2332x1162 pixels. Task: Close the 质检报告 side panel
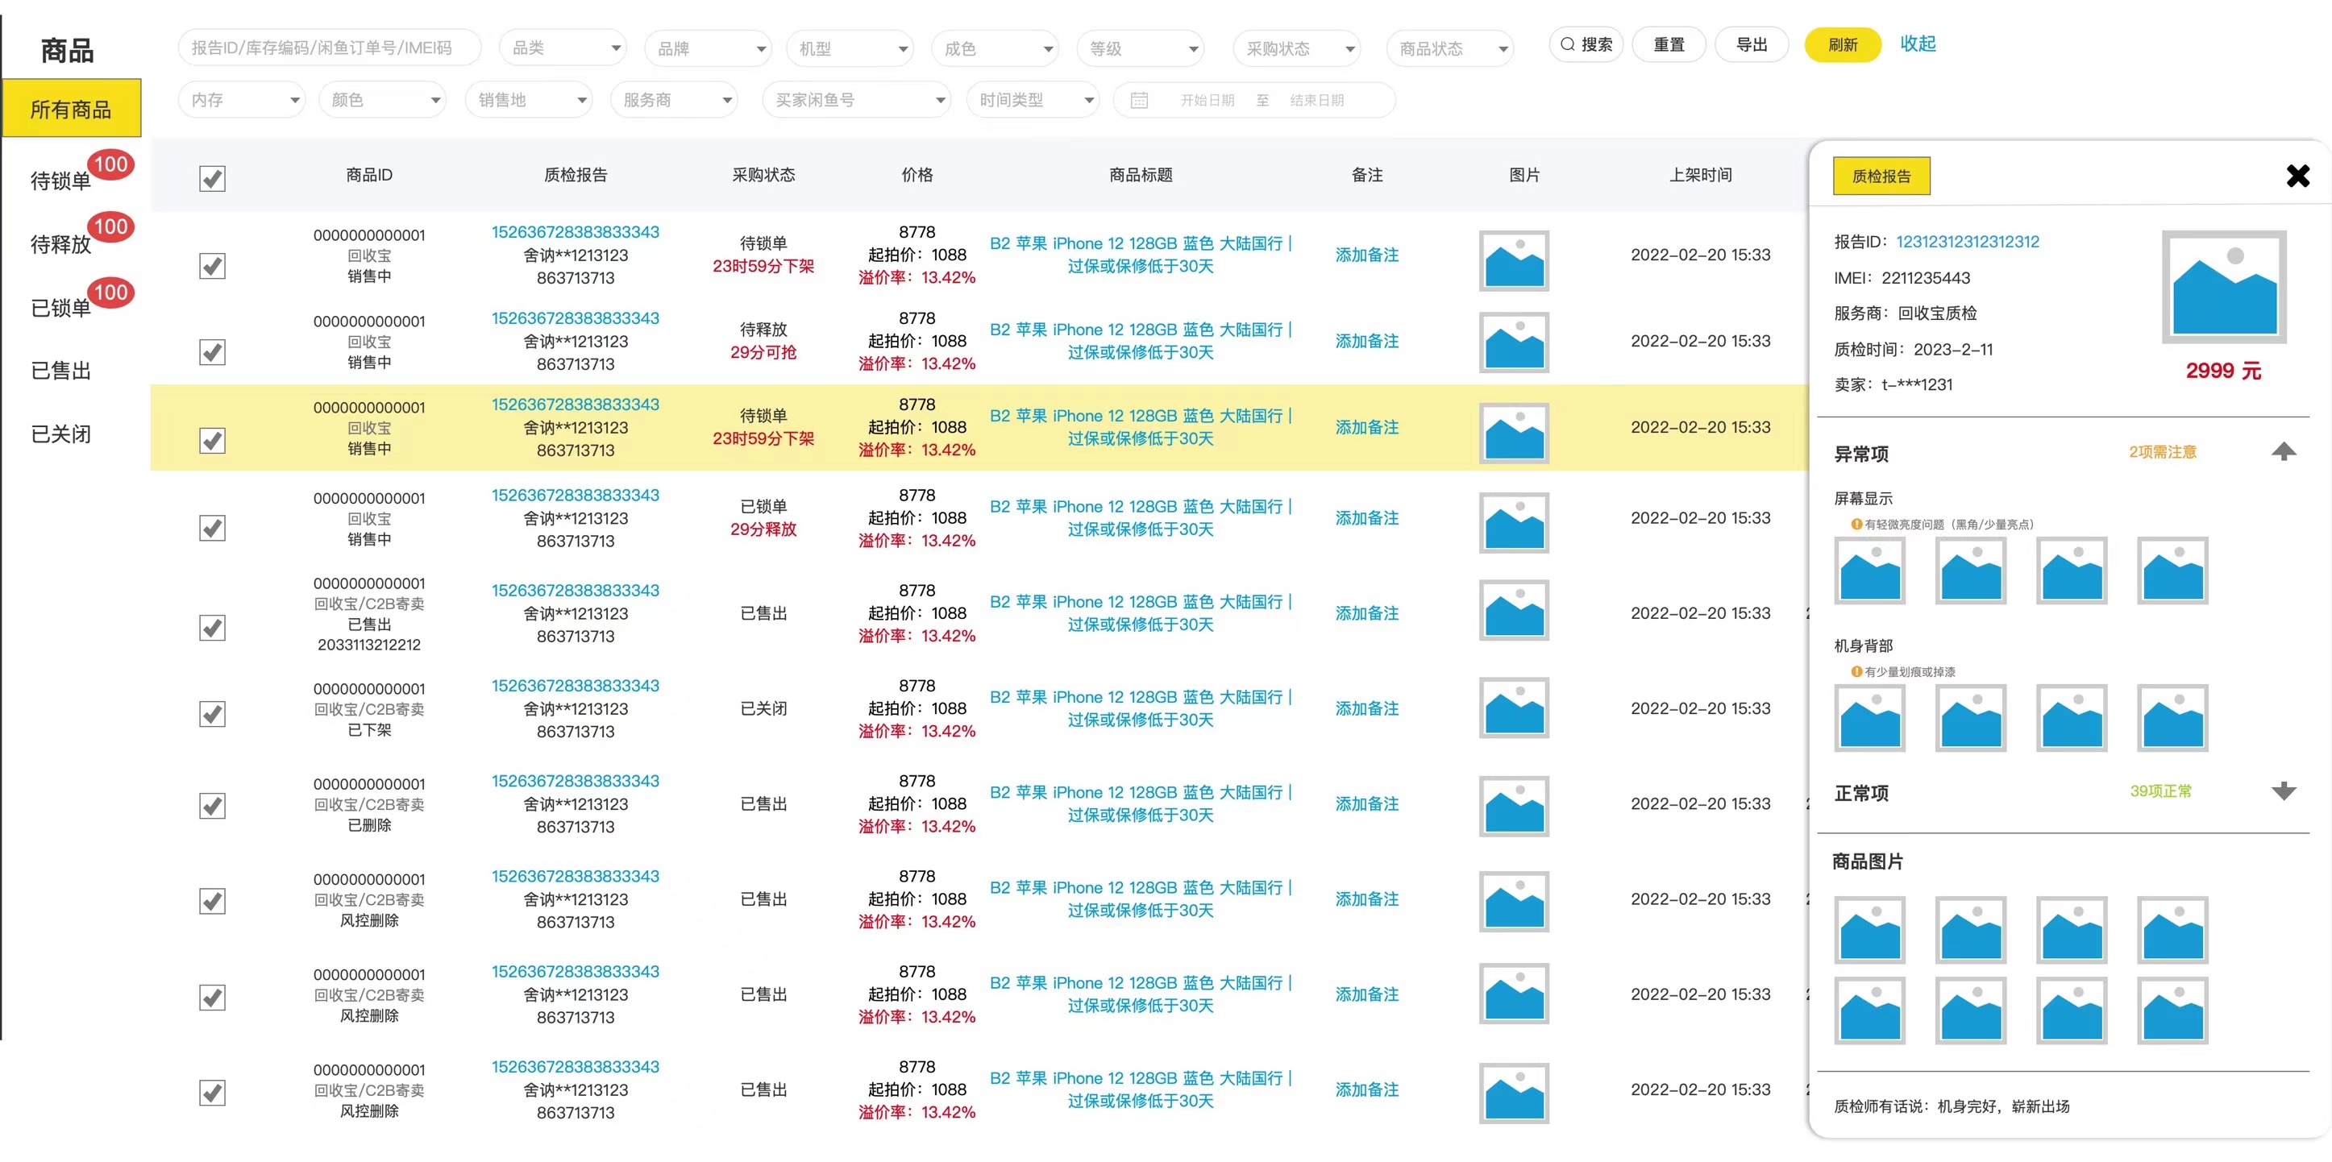point(2297,176)
